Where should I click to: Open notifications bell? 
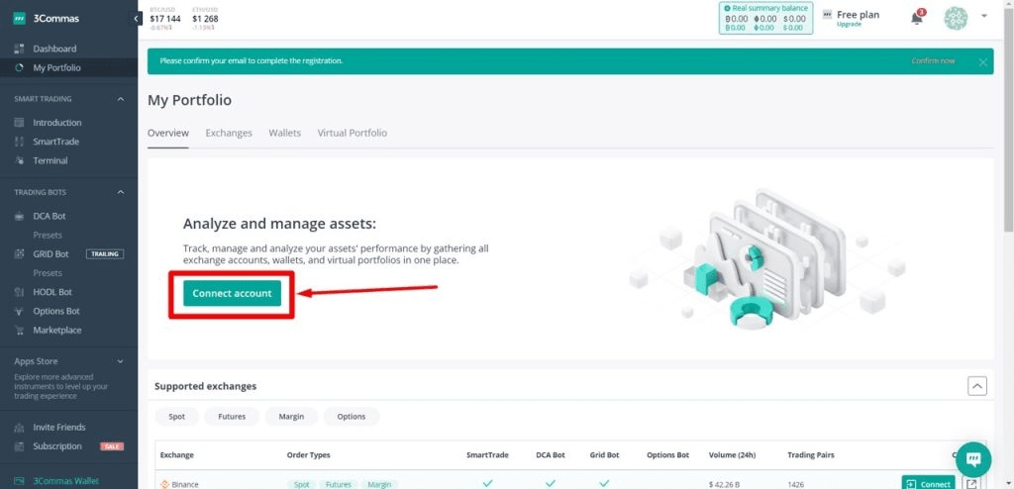pos(917,18)
